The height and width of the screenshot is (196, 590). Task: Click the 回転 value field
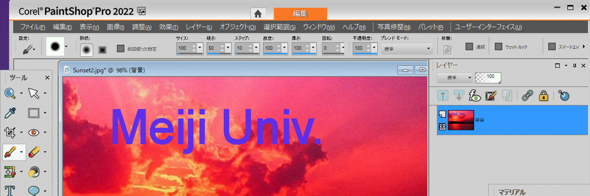(328, 48)
